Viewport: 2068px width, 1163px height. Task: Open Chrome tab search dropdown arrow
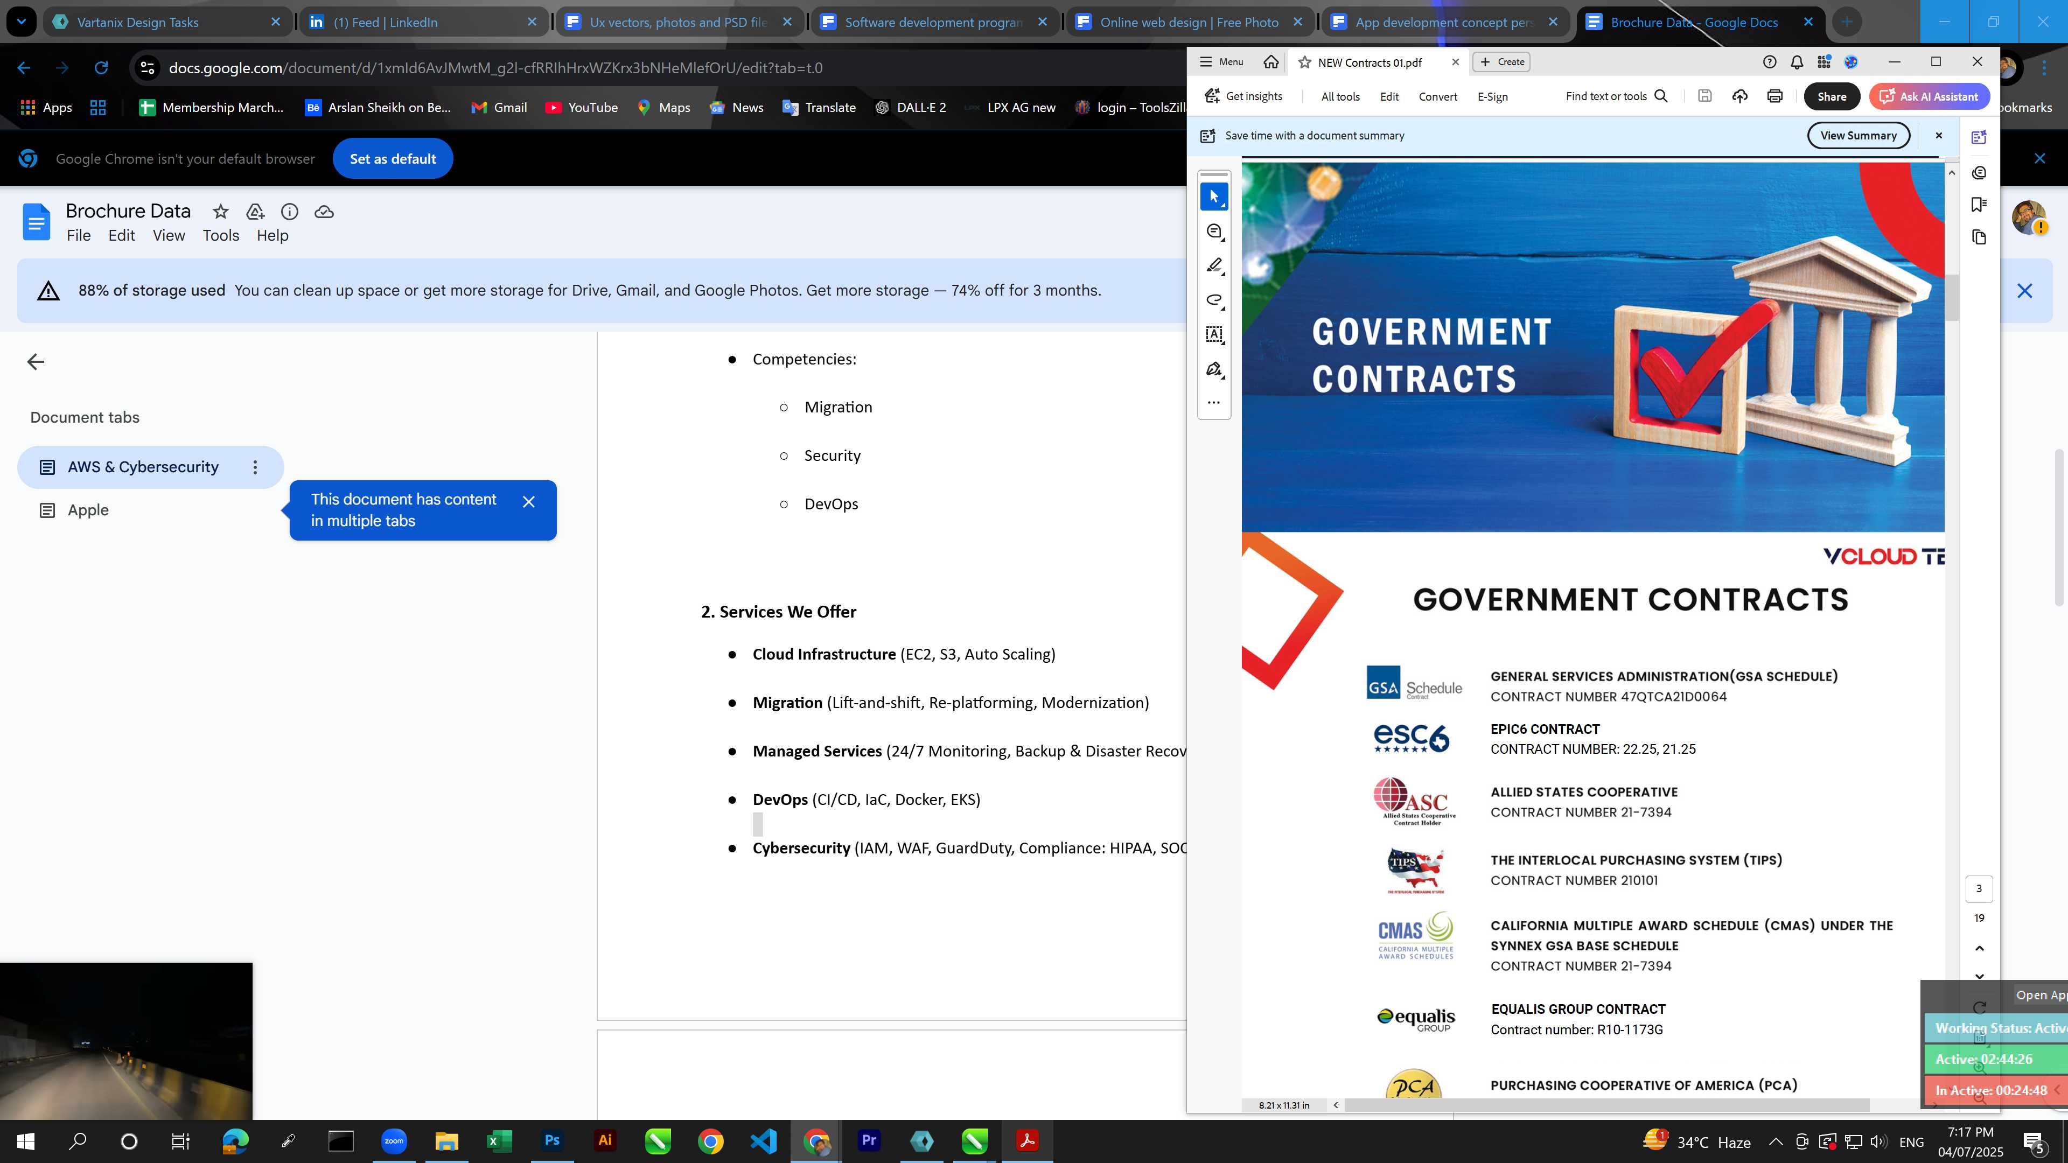click(x=22, y=22)
